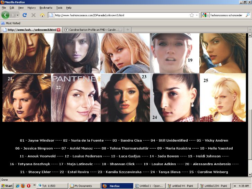Click the Pantene photo number 22
Image resolution: width=252 pixels, height=189 pixels.
pos(76,98)
